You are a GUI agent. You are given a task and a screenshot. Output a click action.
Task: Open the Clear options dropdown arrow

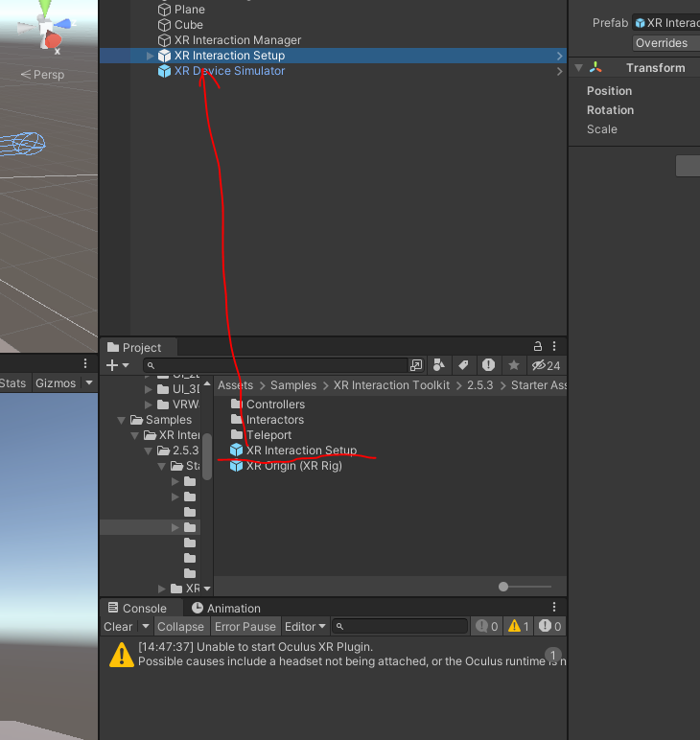[146, 627]
